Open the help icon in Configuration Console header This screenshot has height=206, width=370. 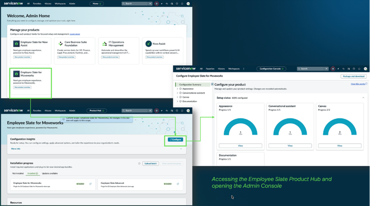(x=354, y=69)
